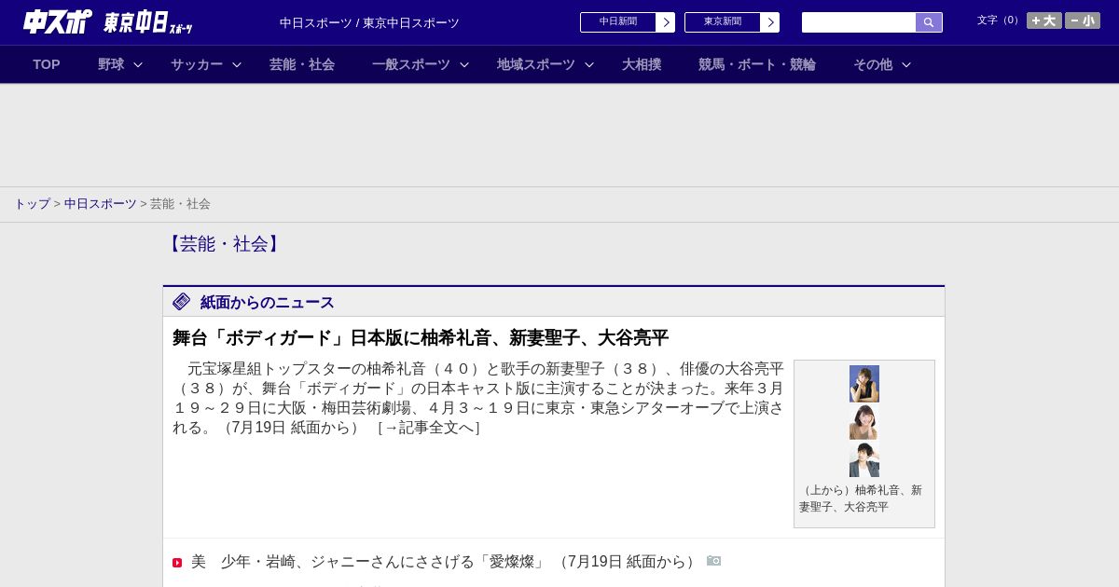Expand the その他 dropdown chevron

906,65
